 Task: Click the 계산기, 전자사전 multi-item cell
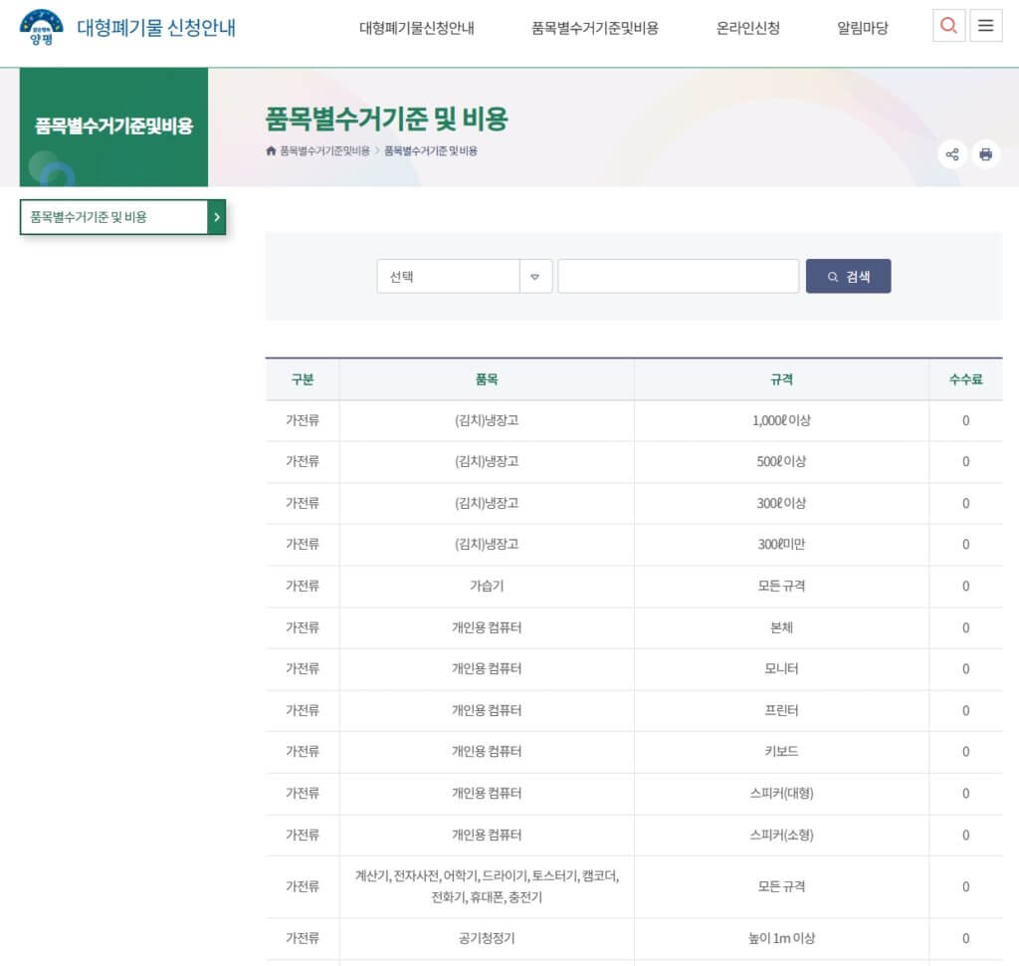(x=487, y=886)
